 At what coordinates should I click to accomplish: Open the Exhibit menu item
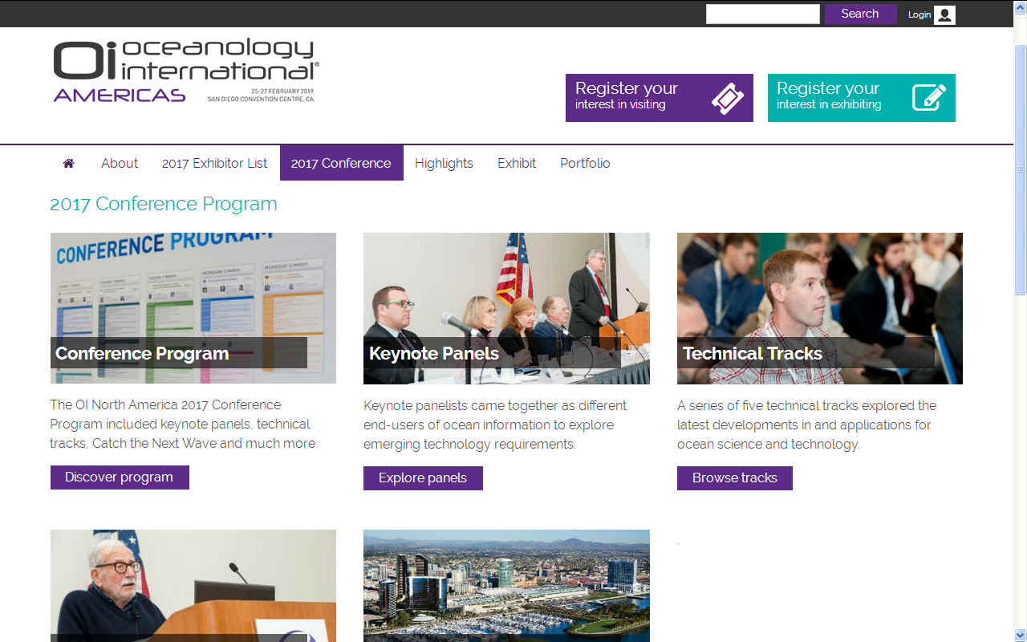[x=517, y=163]
